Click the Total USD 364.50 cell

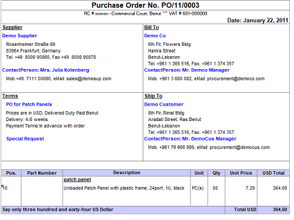click(273, 210)
